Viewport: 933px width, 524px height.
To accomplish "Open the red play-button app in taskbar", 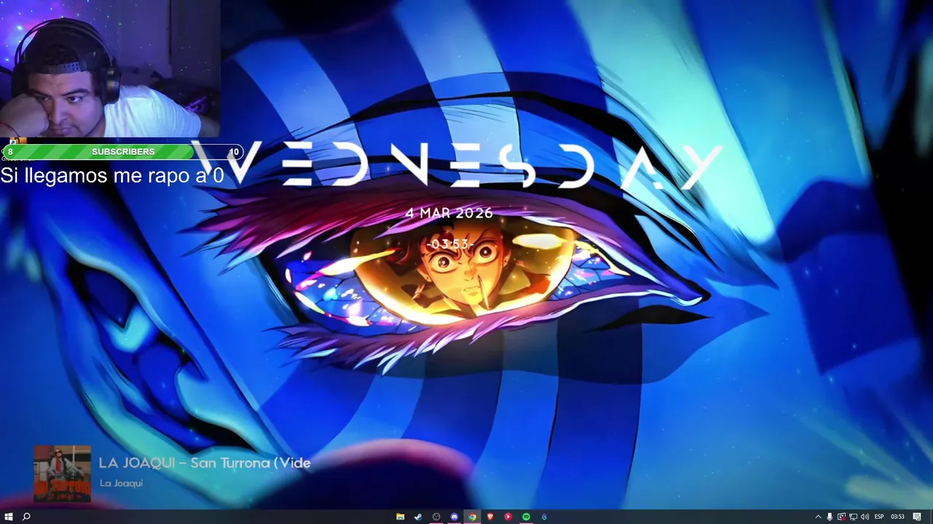I will point(508,517).
